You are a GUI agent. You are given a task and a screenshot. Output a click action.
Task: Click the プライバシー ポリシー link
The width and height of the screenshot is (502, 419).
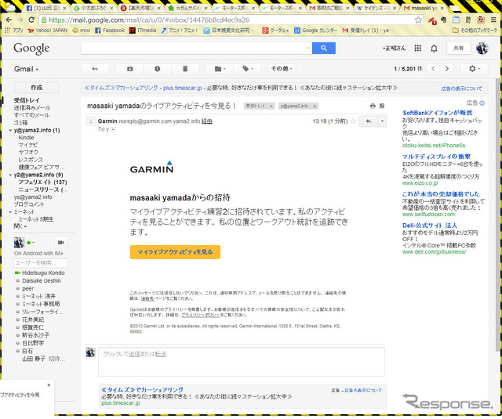pos(201,315)
